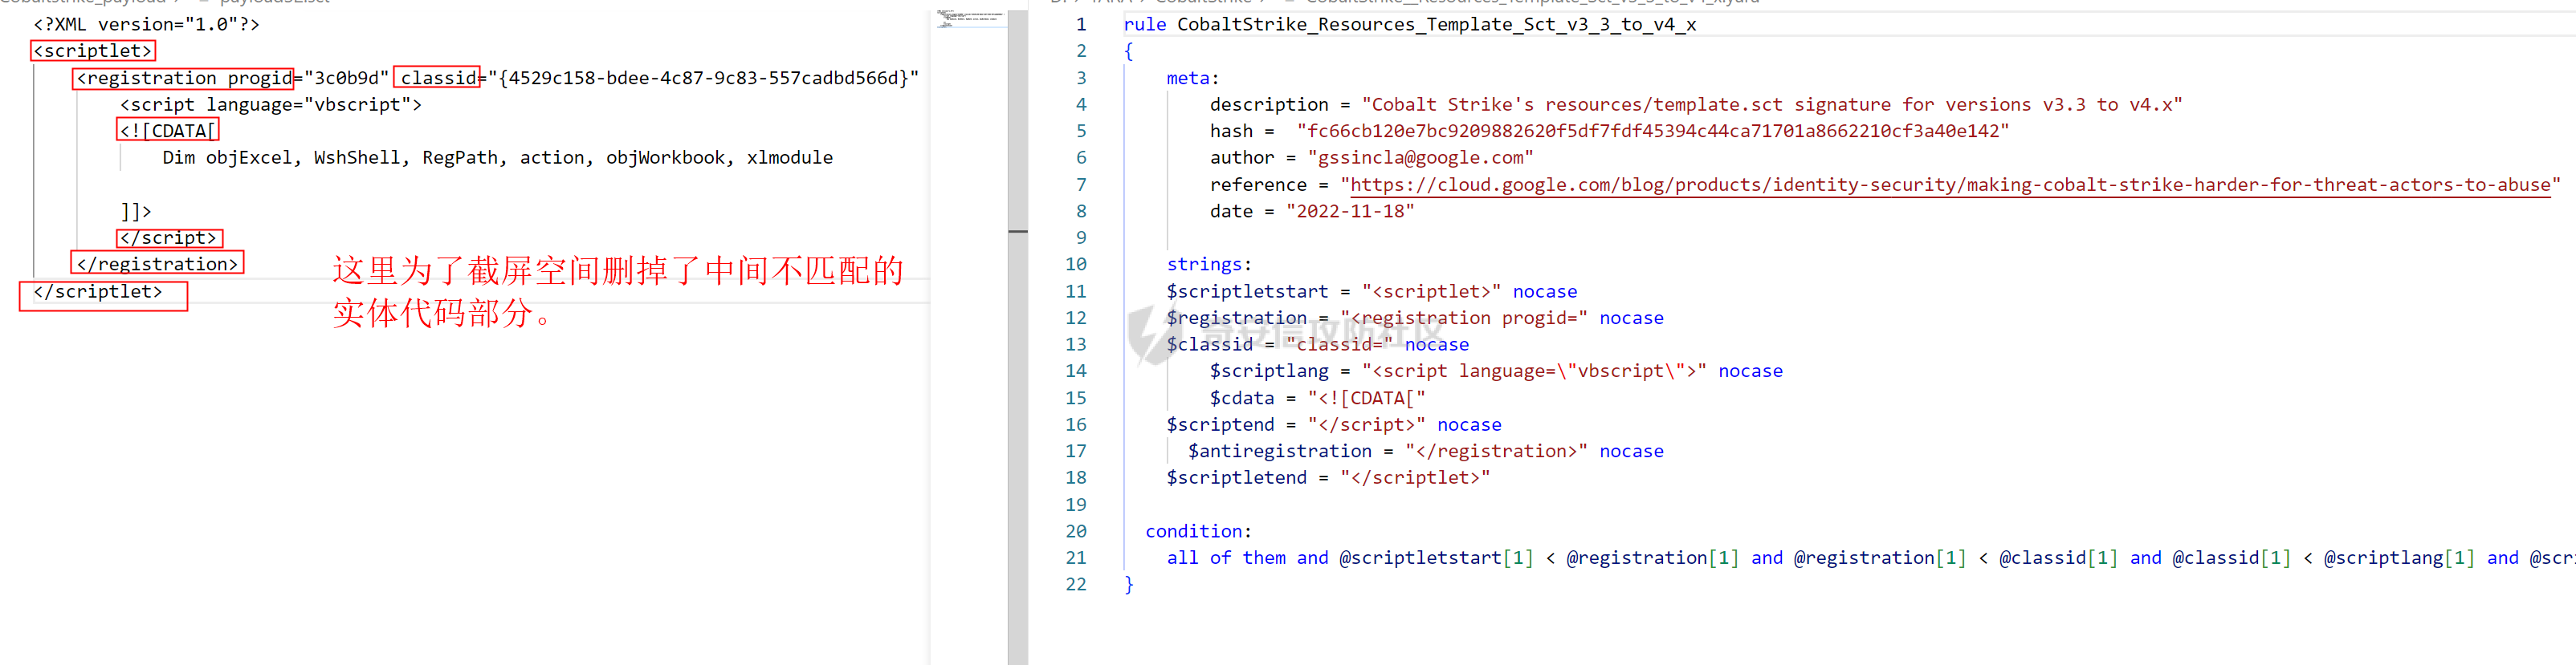
Task: Click the $registration string definition
Action: click(x=1414, y=318)
